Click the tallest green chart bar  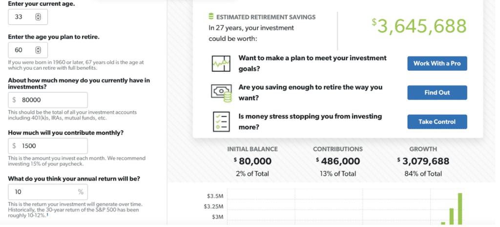click(x=460, y=209)
